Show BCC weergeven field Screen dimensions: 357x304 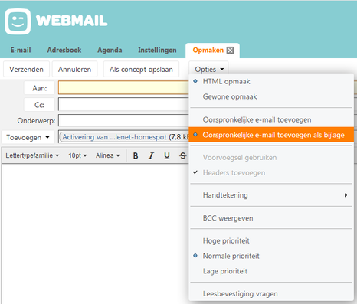(271, 218)
